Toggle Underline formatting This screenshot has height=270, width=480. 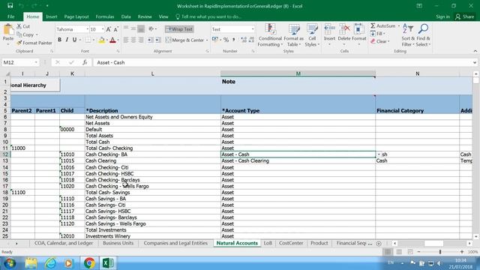click(x=74, y=40)
